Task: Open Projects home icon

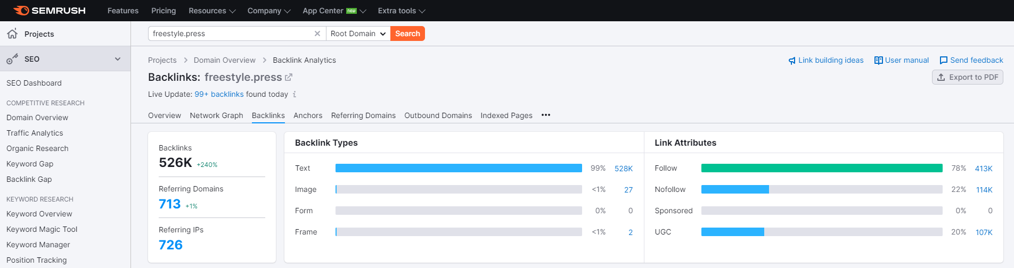Action: coord(12,33)
